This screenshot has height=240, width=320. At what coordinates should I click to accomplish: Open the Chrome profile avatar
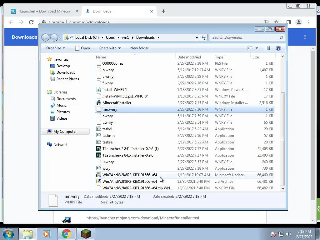298,22
